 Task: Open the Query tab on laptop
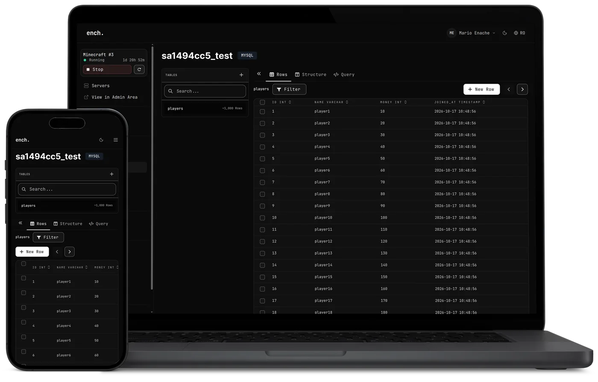point(344,75)
